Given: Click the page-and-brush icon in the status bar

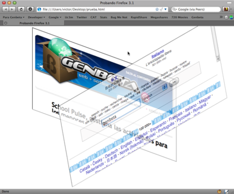Looking at the screenshot, I should click(227, 191).
